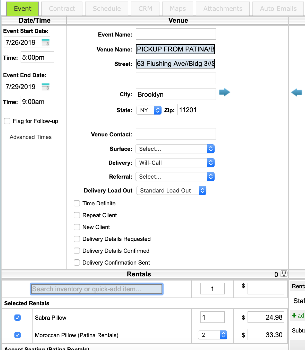
Task: Open the Moroccan Pillow quantity selector
Action: [x=213, y=335]
